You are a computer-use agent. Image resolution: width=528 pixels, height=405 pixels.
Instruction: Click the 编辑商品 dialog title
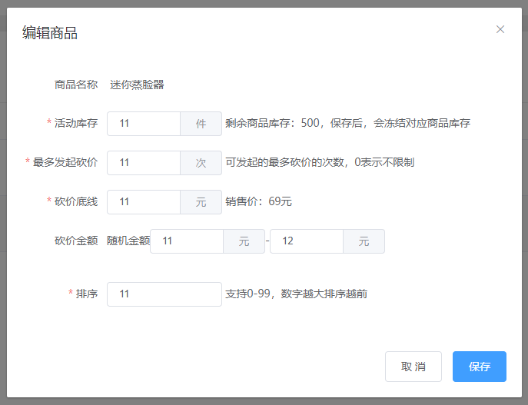50,33
